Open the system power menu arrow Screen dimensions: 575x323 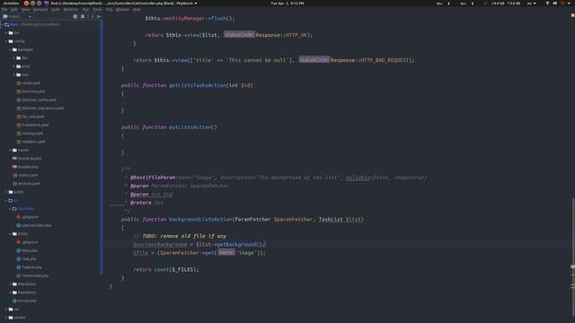569,4
